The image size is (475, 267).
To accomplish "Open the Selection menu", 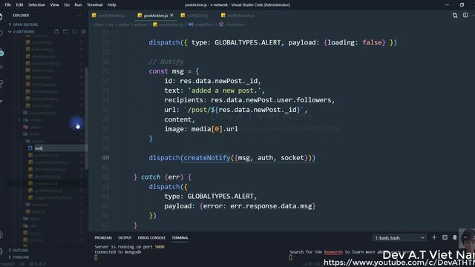I will 36,5.
